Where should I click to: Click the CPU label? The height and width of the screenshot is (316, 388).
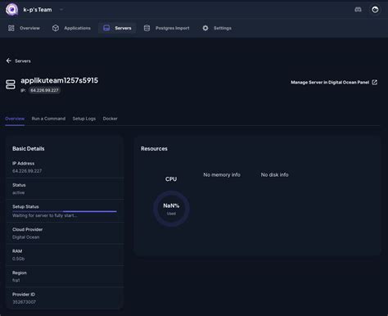171,179
